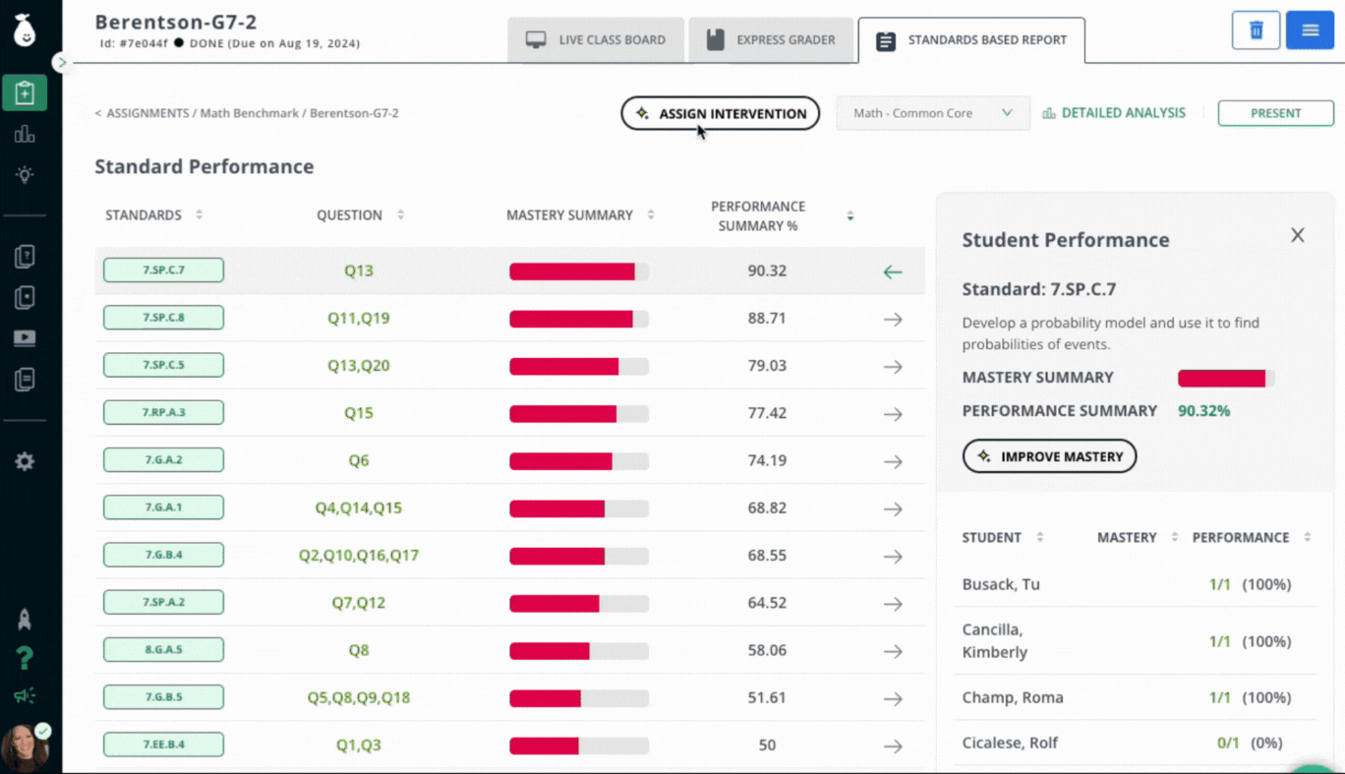Viewport: 1345px width, 774px height.
Task: Select student Cicalese, Rolf
Action: 1010,743
